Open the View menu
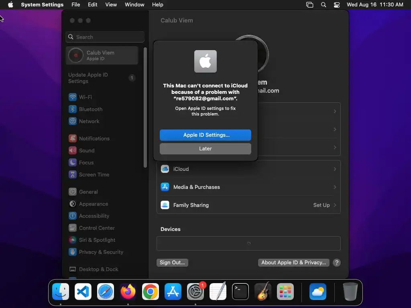 (x=111, y=5)
